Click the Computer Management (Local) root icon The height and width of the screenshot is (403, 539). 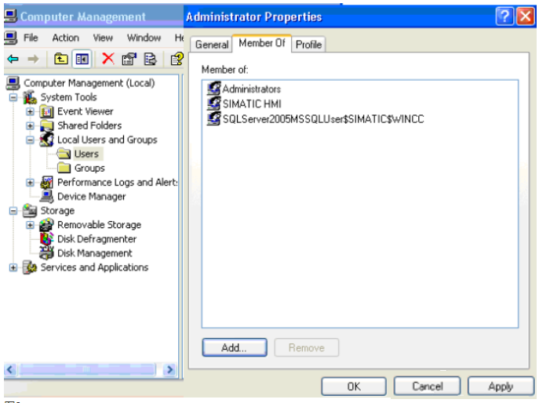(13, 83)
